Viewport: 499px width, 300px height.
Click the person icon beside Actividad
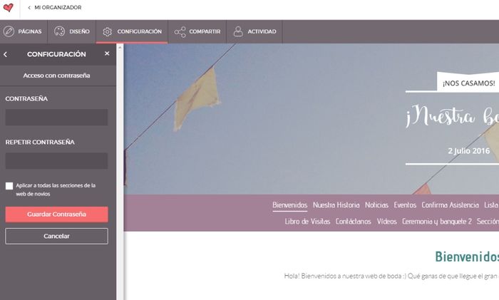click(238, 31)
